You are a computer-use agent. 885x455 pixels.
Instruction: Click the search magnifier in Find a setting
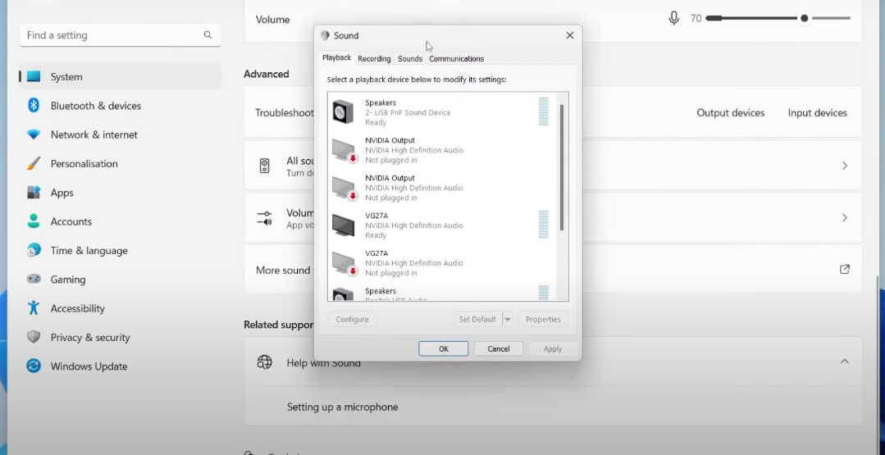(208, 35)
